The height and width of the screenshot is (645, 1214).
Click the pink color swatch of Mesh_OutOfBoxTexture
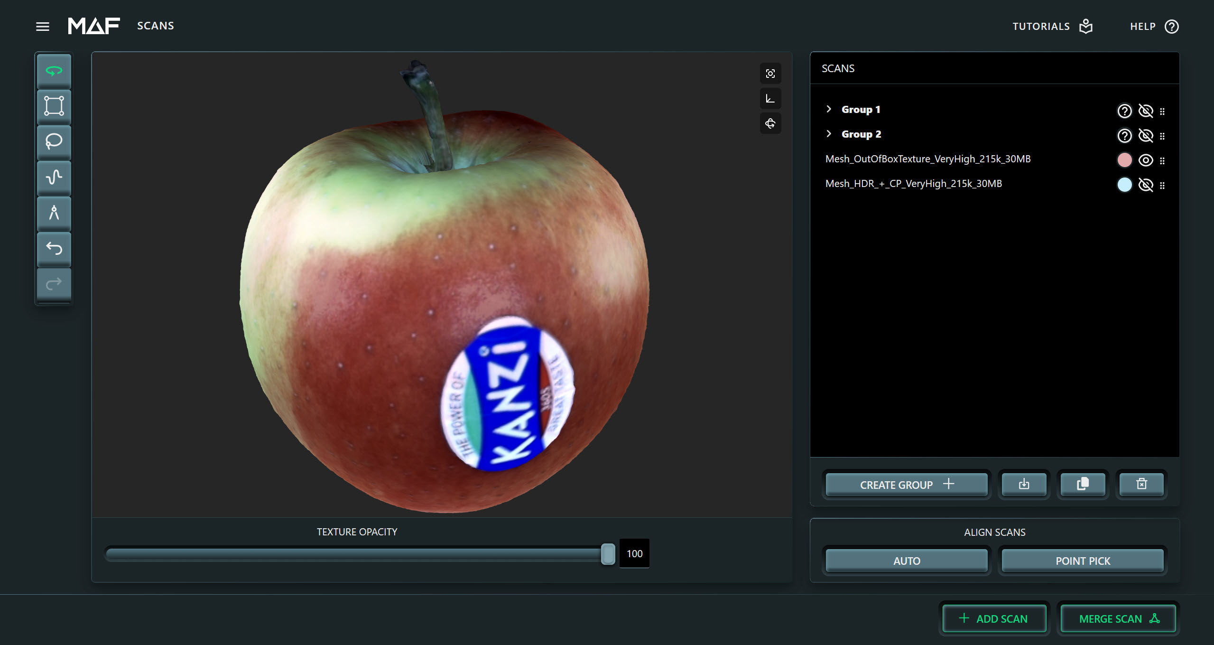click(x=1124, y=160)
